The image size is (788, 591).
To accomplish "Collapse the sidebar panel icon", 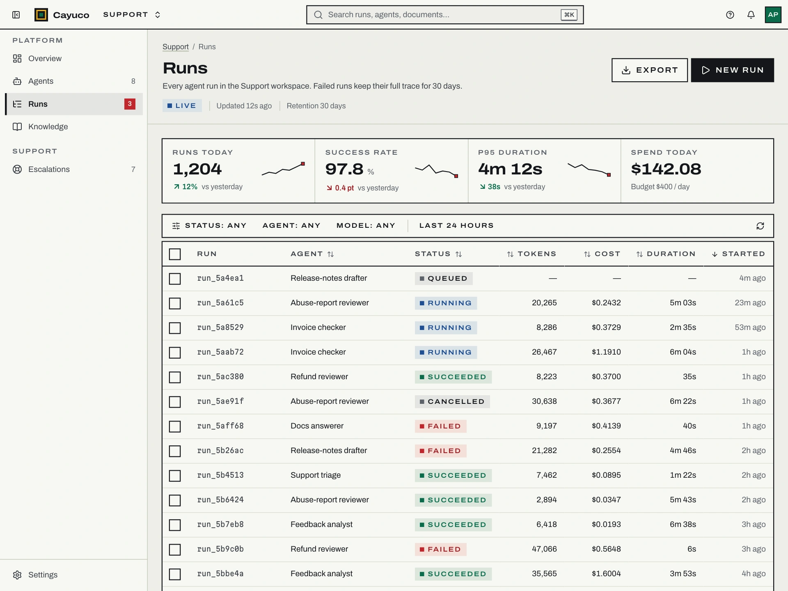I will click(16, 15).
